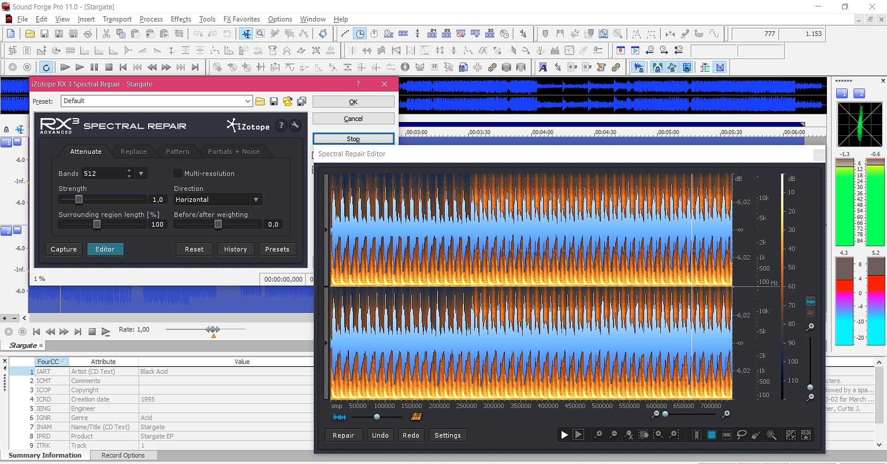
Task: Click the Go to End transport button
Action: tap(195, 67)
